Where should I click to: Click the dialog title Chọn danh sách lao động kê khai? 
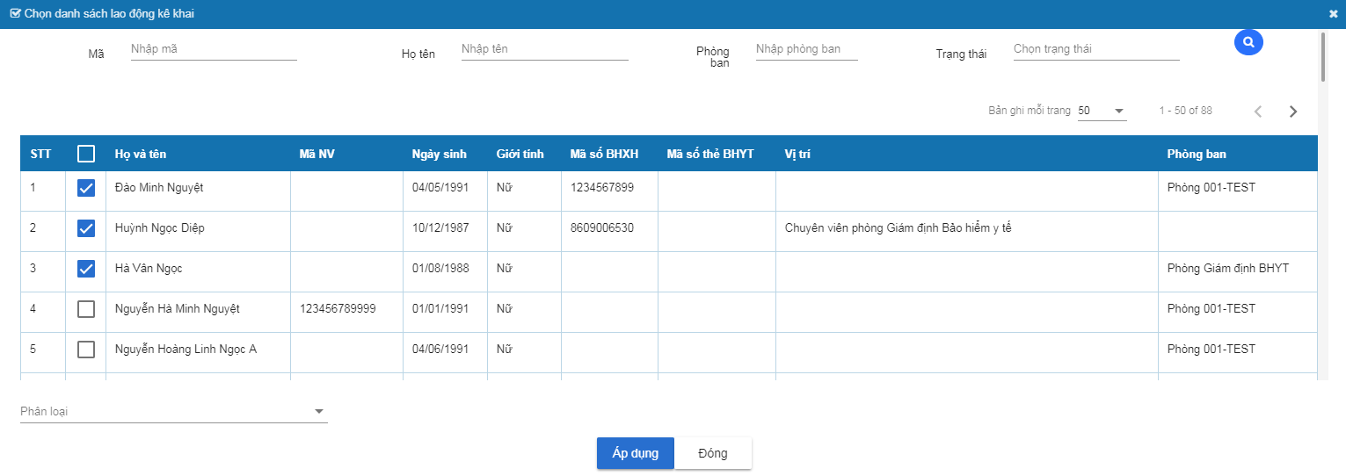[110, 14]
